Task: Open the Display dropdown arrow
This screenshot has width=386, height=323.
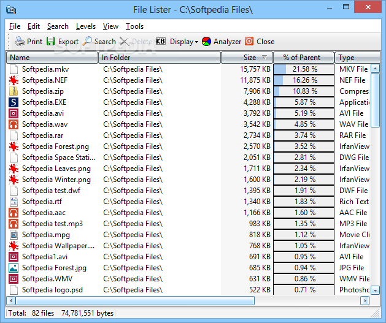Action: point(196,42)
